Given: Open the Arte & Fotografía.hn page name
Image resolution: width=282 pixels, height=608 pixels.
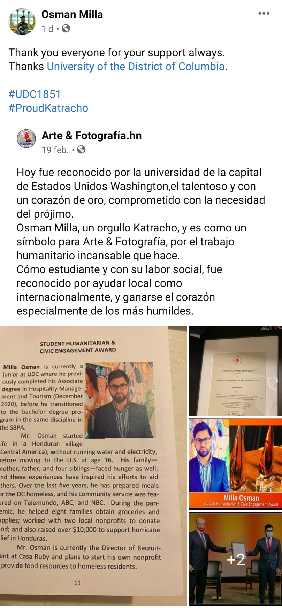Looking at the screenshot, I should coord(92,135).
